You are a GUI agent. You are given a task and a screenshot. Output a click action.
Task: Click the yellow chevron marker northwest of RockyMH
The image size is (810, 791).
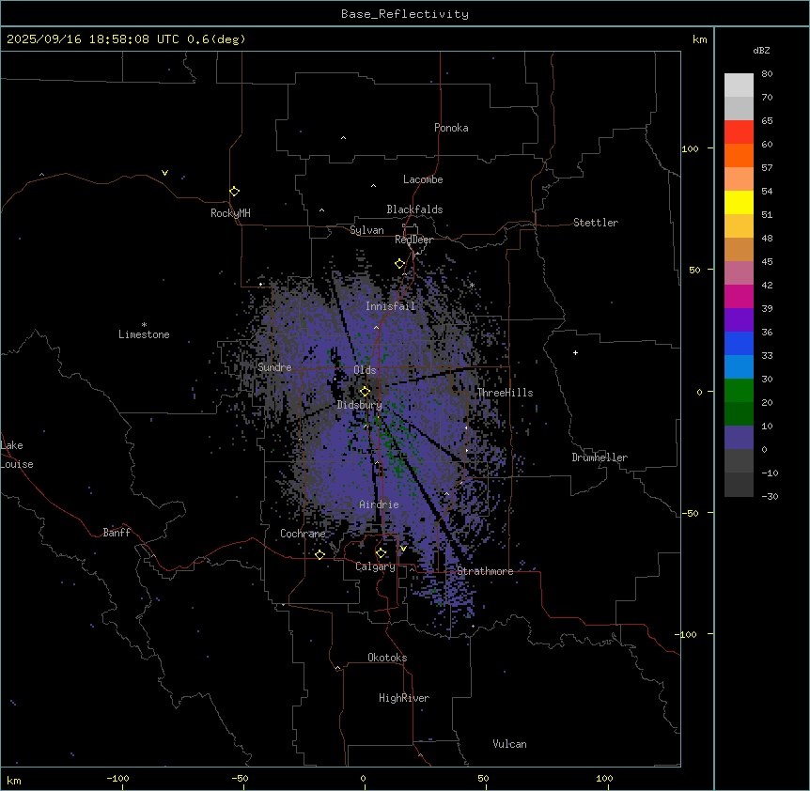pos(164,173)
